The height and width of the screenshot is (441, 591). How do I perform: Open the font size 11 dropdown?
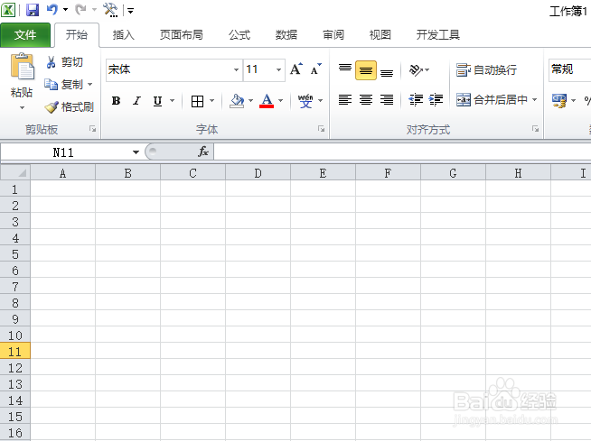278,69
